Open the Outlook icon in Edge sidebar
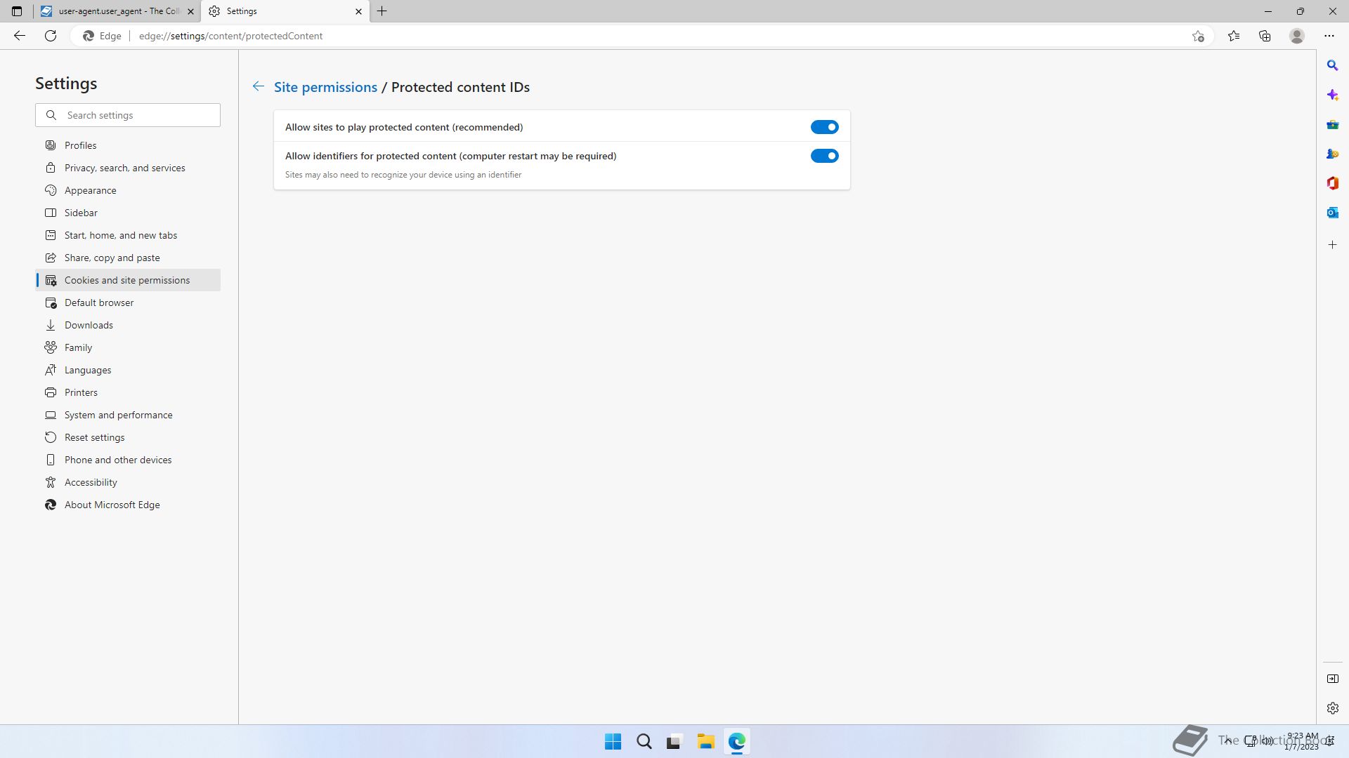The image size is (1349, 758). [x=1332, y=213]
